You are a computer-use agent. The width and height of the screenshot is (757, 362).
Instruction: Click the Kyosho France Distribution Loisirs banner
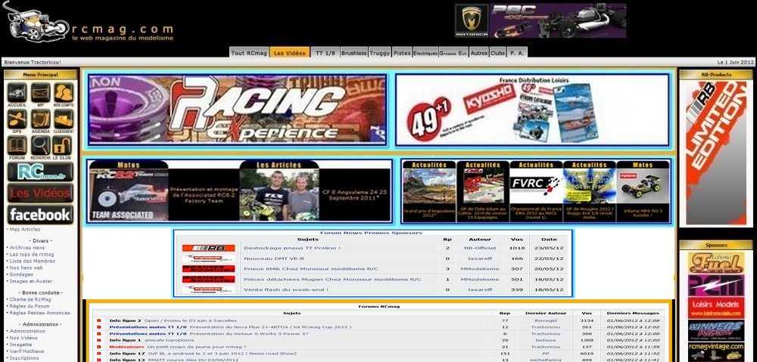click(x=532, y=110)
